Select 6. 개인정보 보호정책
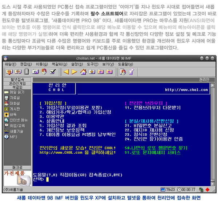218x202 pixels. pos(62,130)
